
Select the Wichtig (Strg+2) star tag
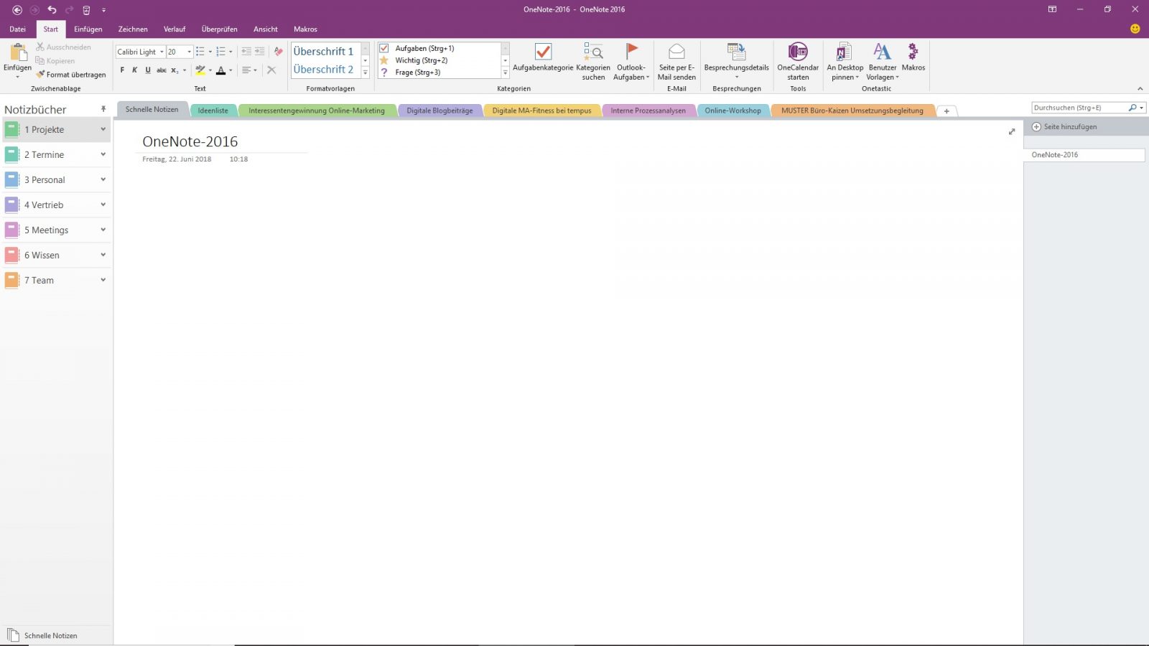384,60
